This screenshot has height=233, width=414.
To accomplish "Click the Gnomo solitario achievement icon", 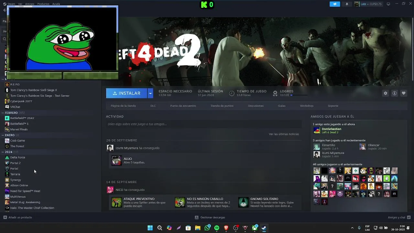I will (243, 202).
